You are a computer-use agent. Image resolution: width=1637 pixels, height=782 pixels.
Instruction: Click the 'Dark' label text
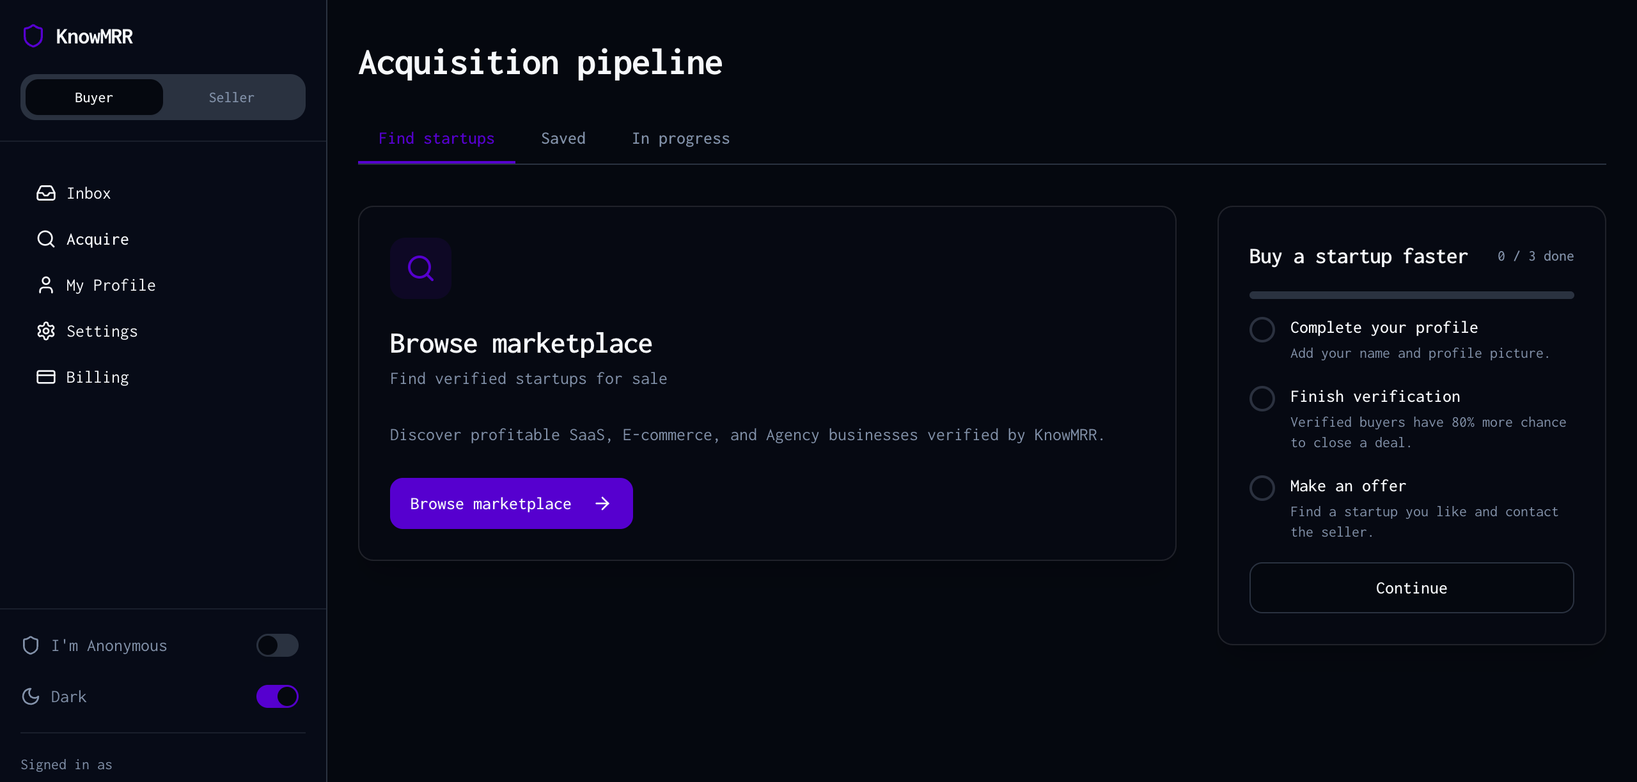(x=69, y=697)
